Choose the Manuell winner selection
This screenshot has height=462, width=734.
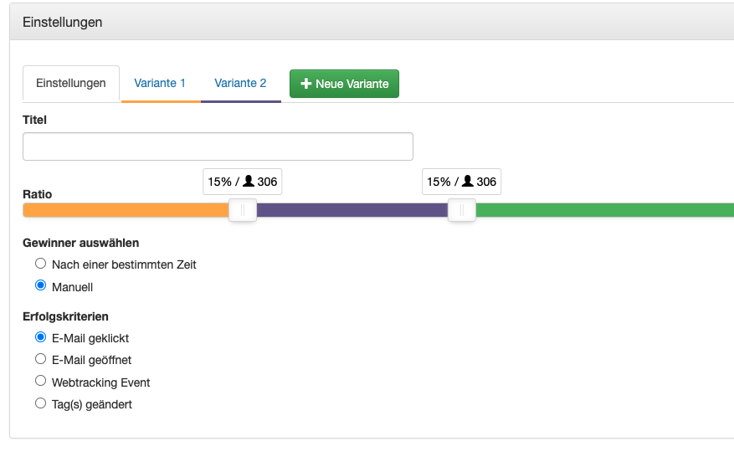tap(41, 285)
